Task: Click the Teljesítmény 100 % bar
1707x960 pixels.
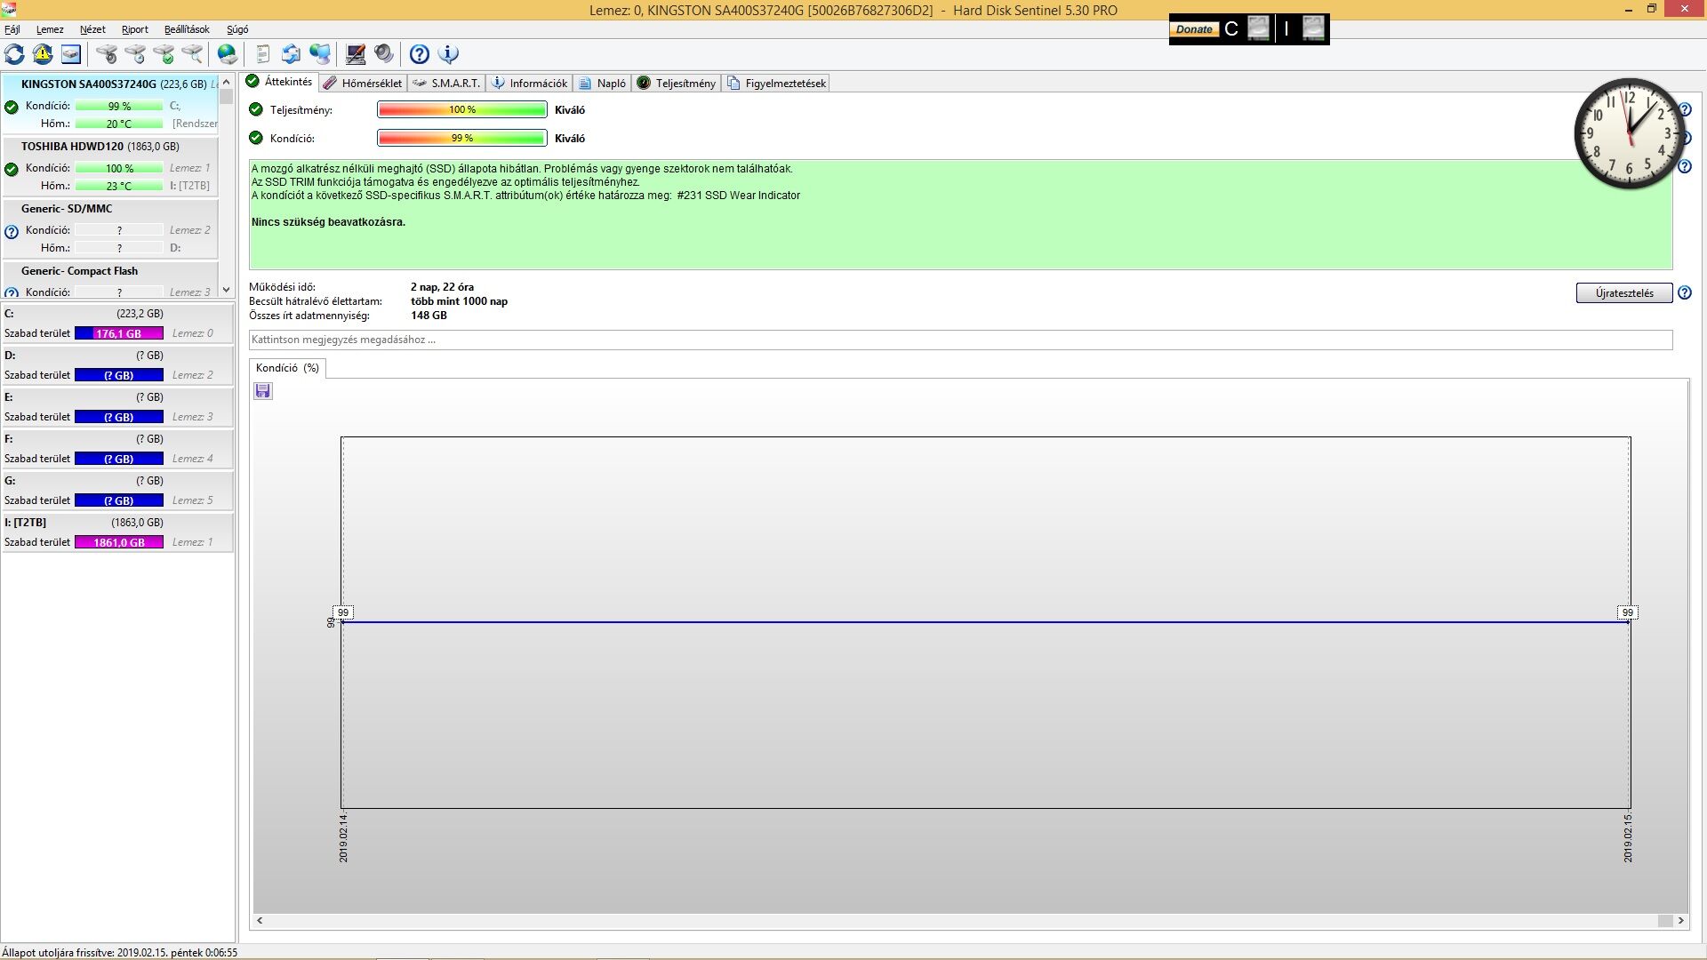Action: click(x=462, y=109)
